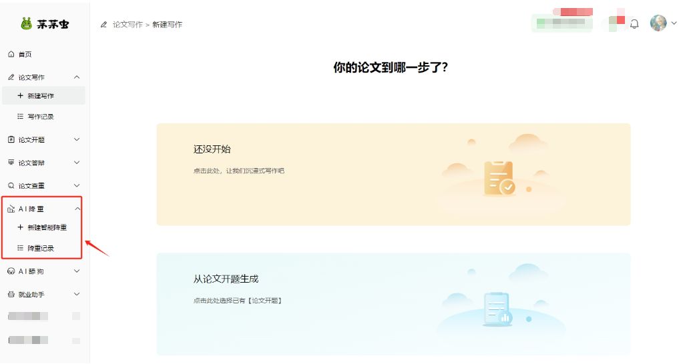Expand the 就业助手 chevron
Image resolution: width=689 pixels, height=364 pixels.
(x=77, y=294)
